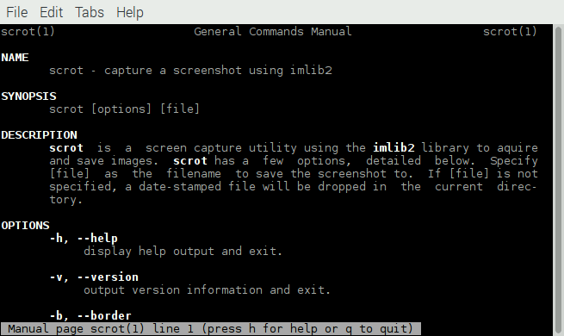Click the 'display help output and exit.' text
564x336 pixels.
(x=183, y=251)
